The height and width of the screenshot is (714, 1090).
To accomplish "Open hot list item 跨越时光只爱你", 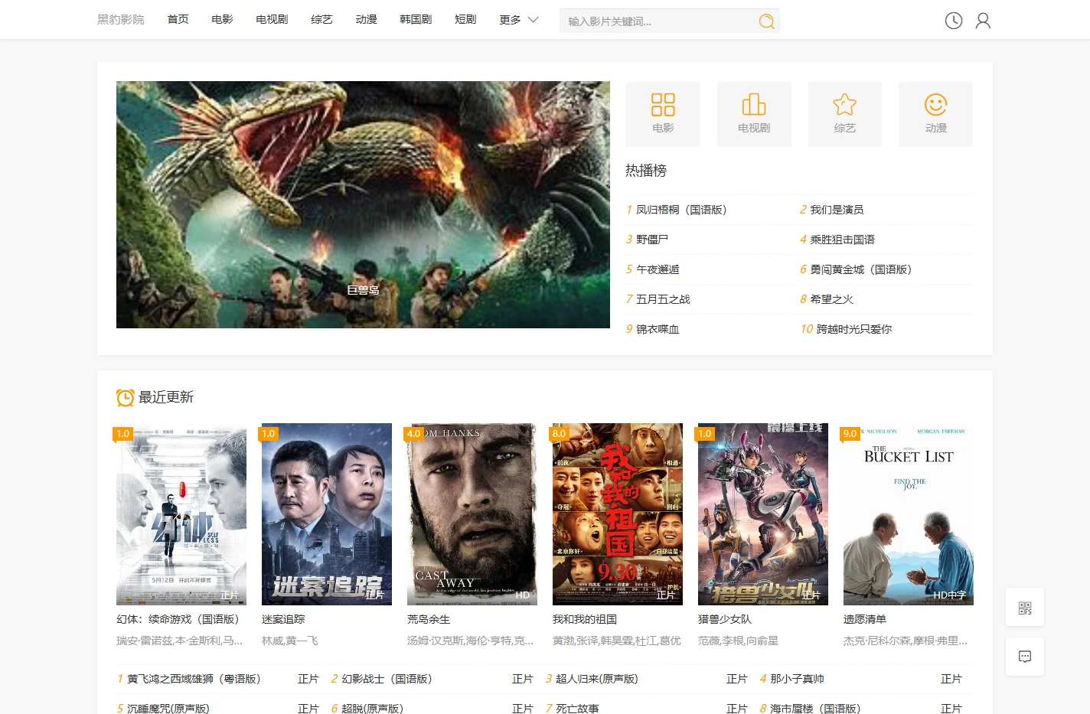I will tap(854, 329).
